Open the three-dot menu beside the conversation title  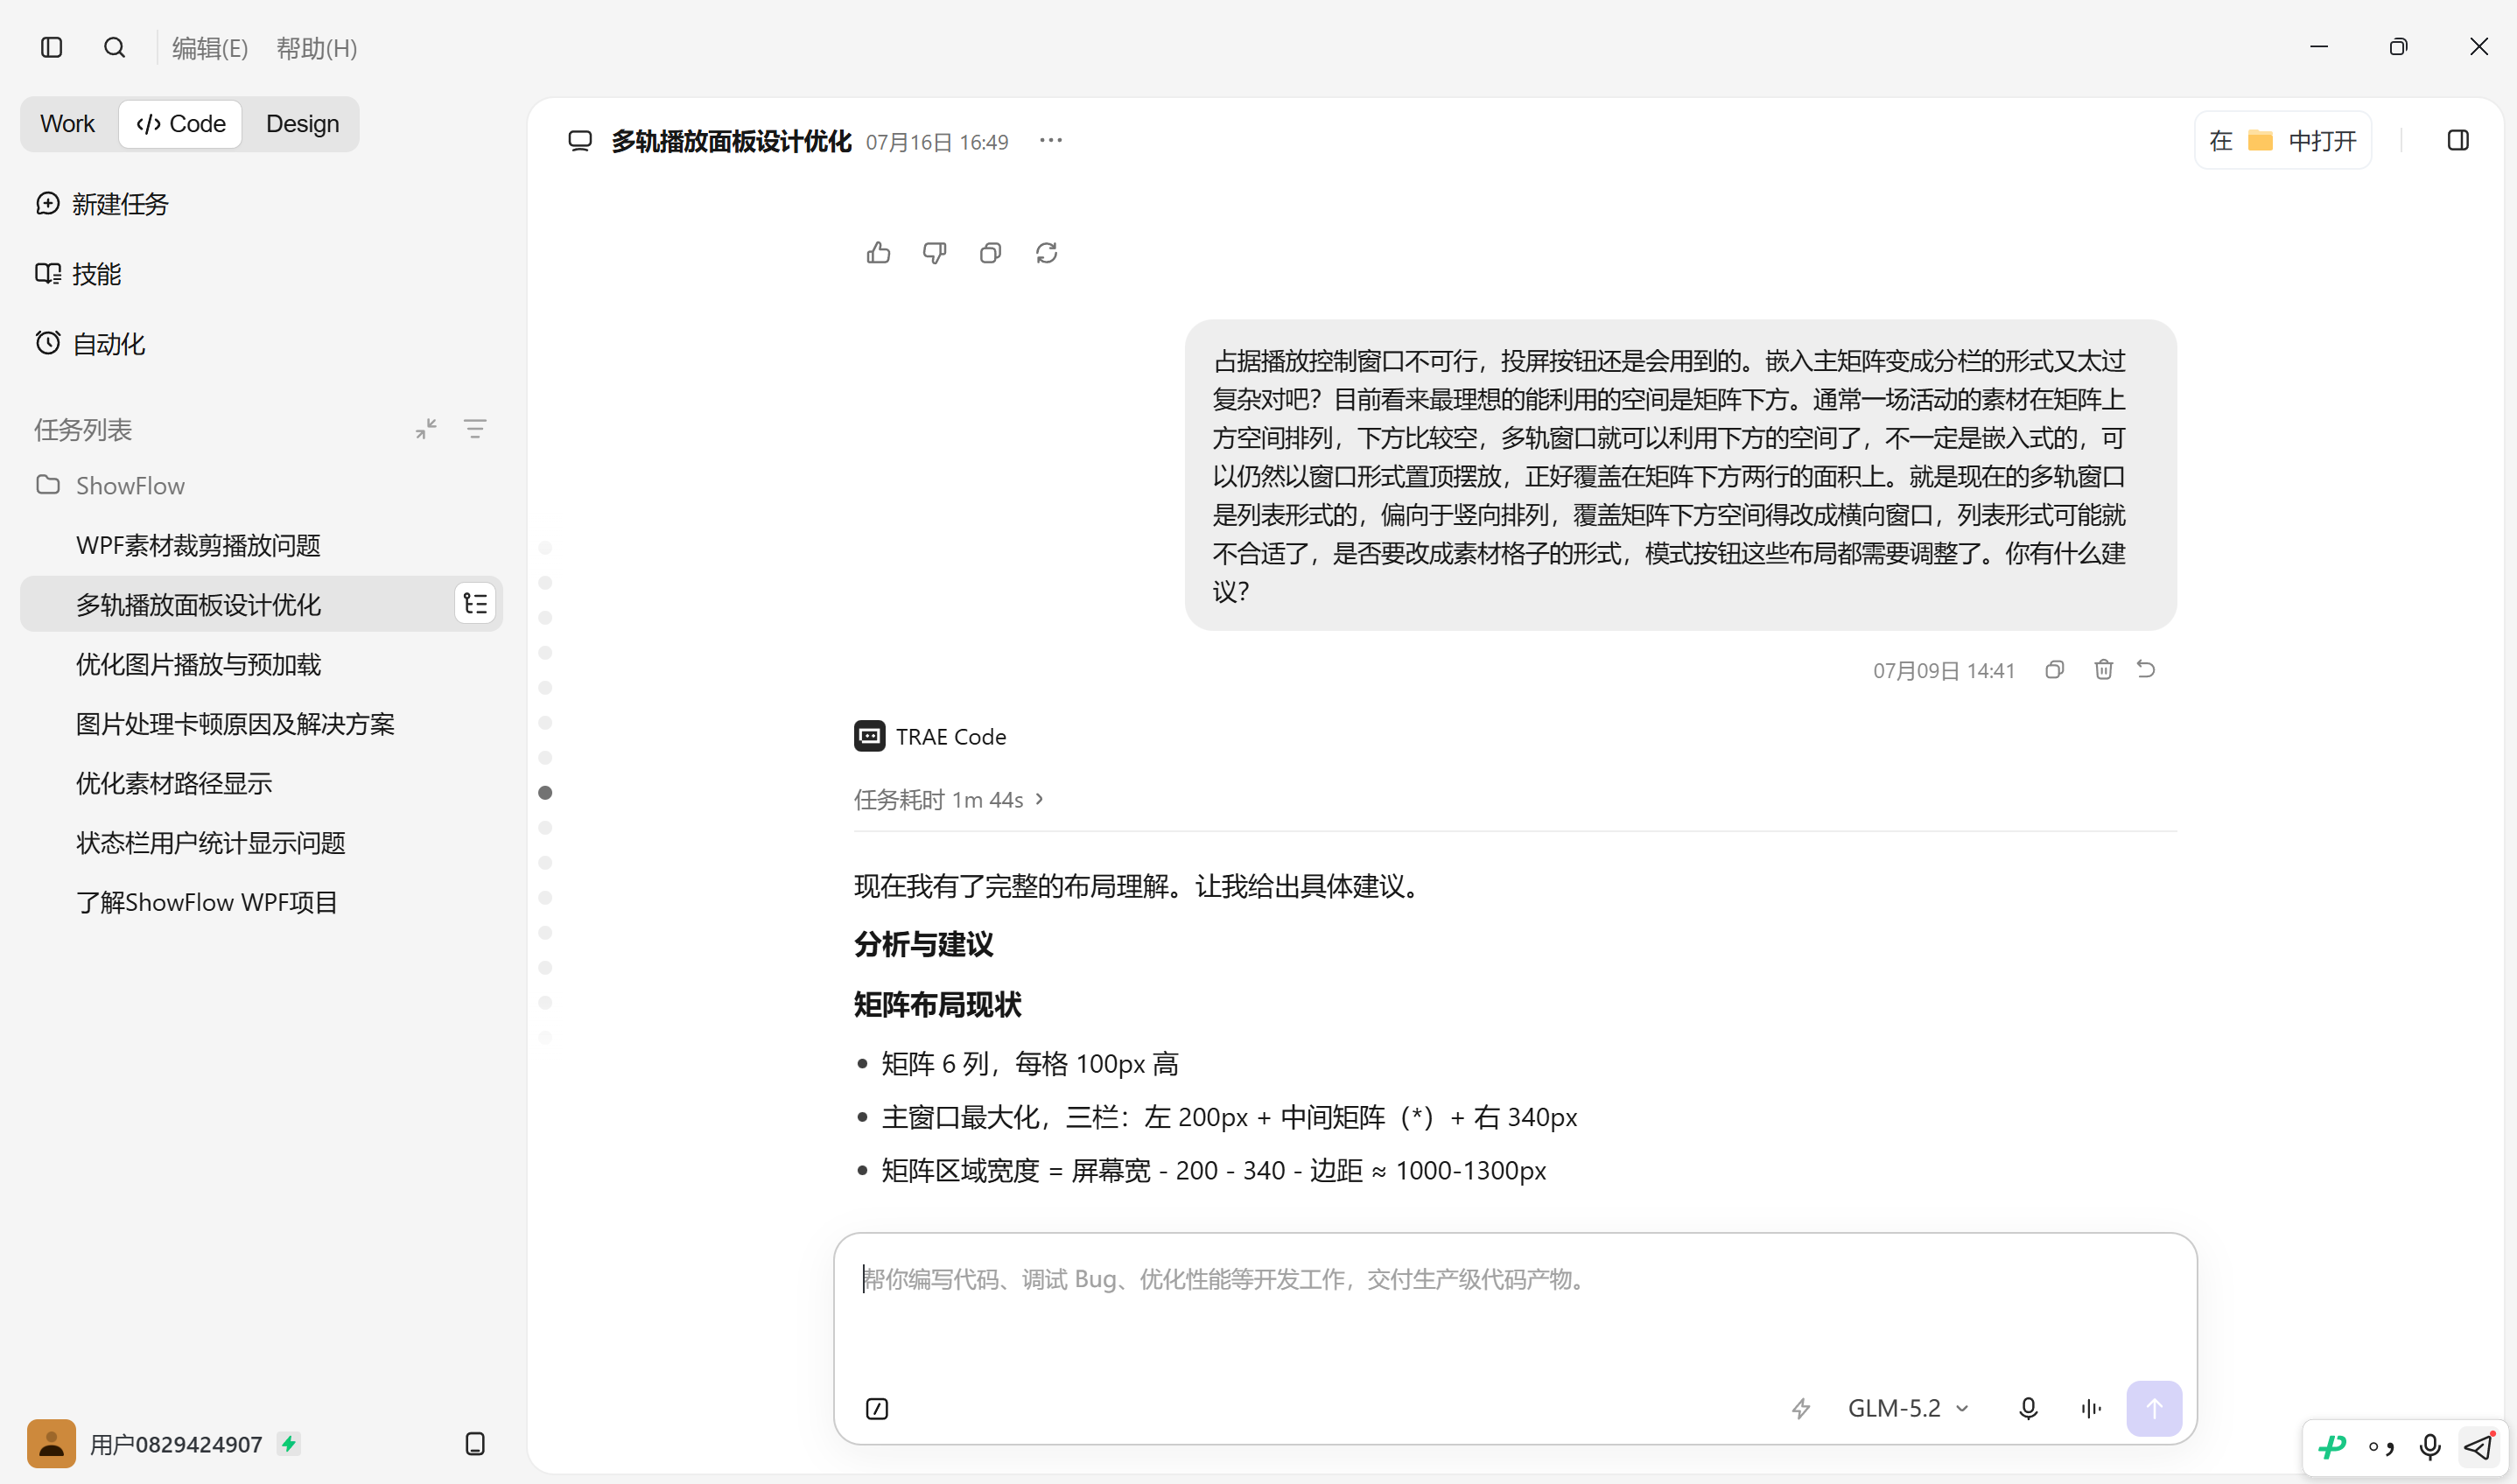[1051, 141]
